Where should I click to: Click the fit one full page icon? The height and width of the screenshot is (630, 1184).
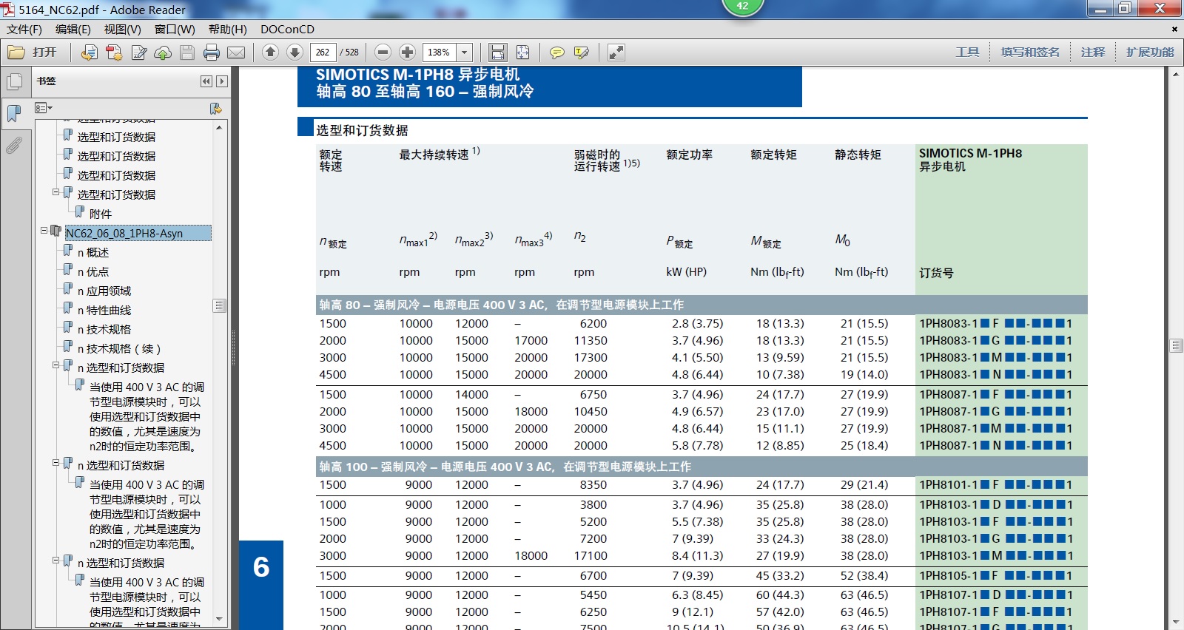(522, 52)
